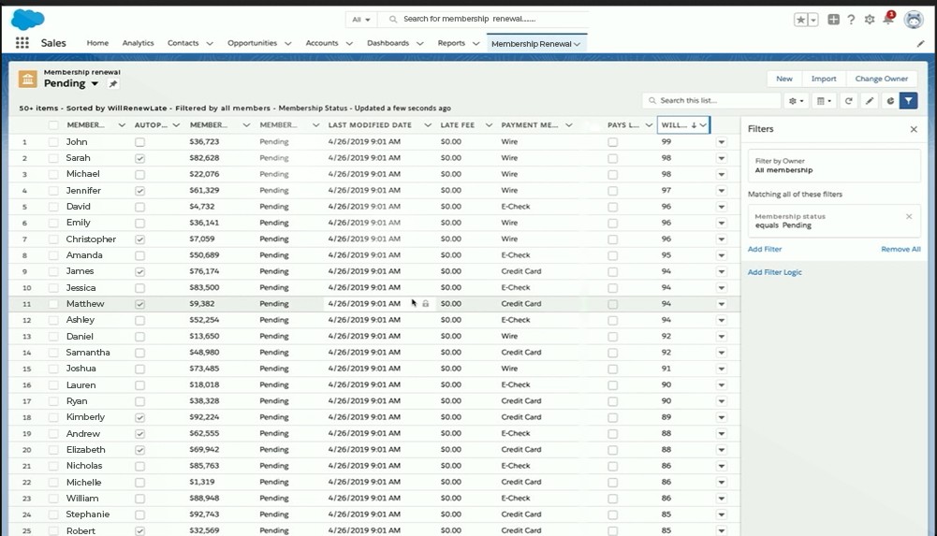Open the member record Stephanie
This screenshot has height=536, width=937.
[x=88, y=514]
